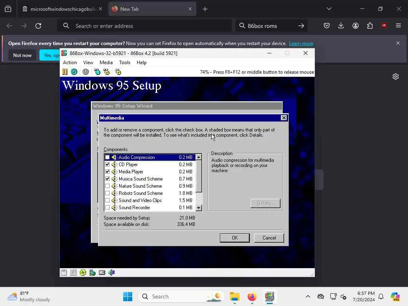Open File Explorer from the taskbar
This screenshot has height=306, width=408.
pyautogui.click(x=234, y=296)
